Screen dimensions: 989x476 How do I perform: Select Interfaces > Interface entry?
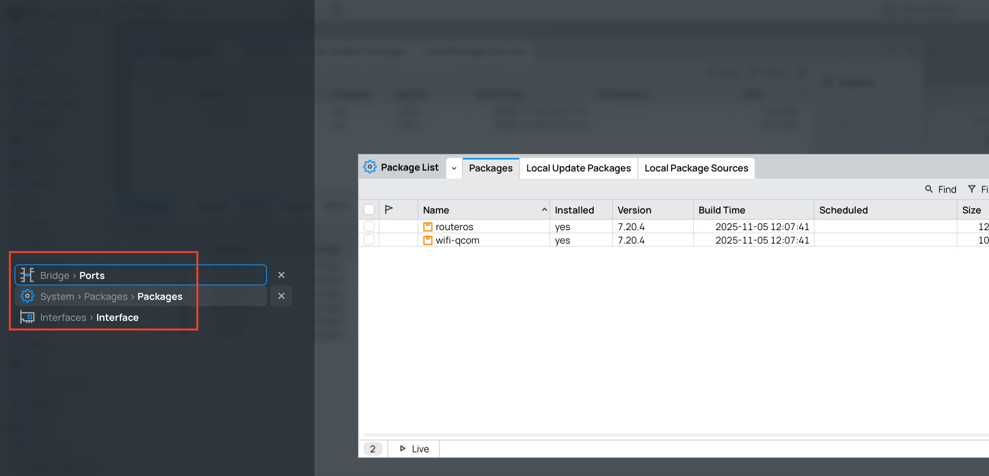pyautogui.click(x=90, y=317)
